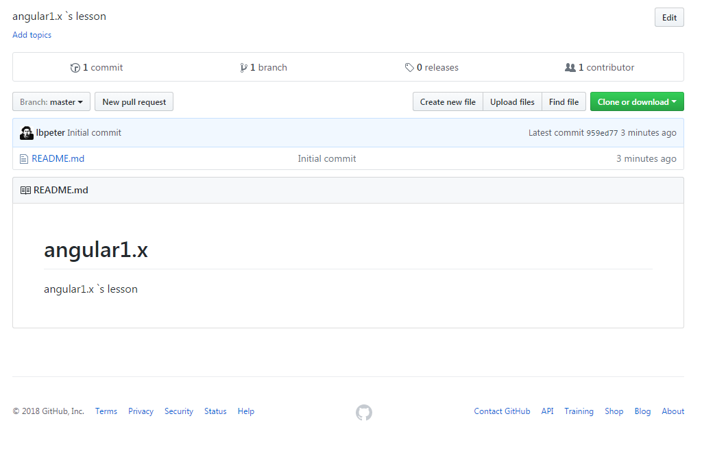Click the commit history clock icon
The image size is (702, 449).
pos(75,68)
